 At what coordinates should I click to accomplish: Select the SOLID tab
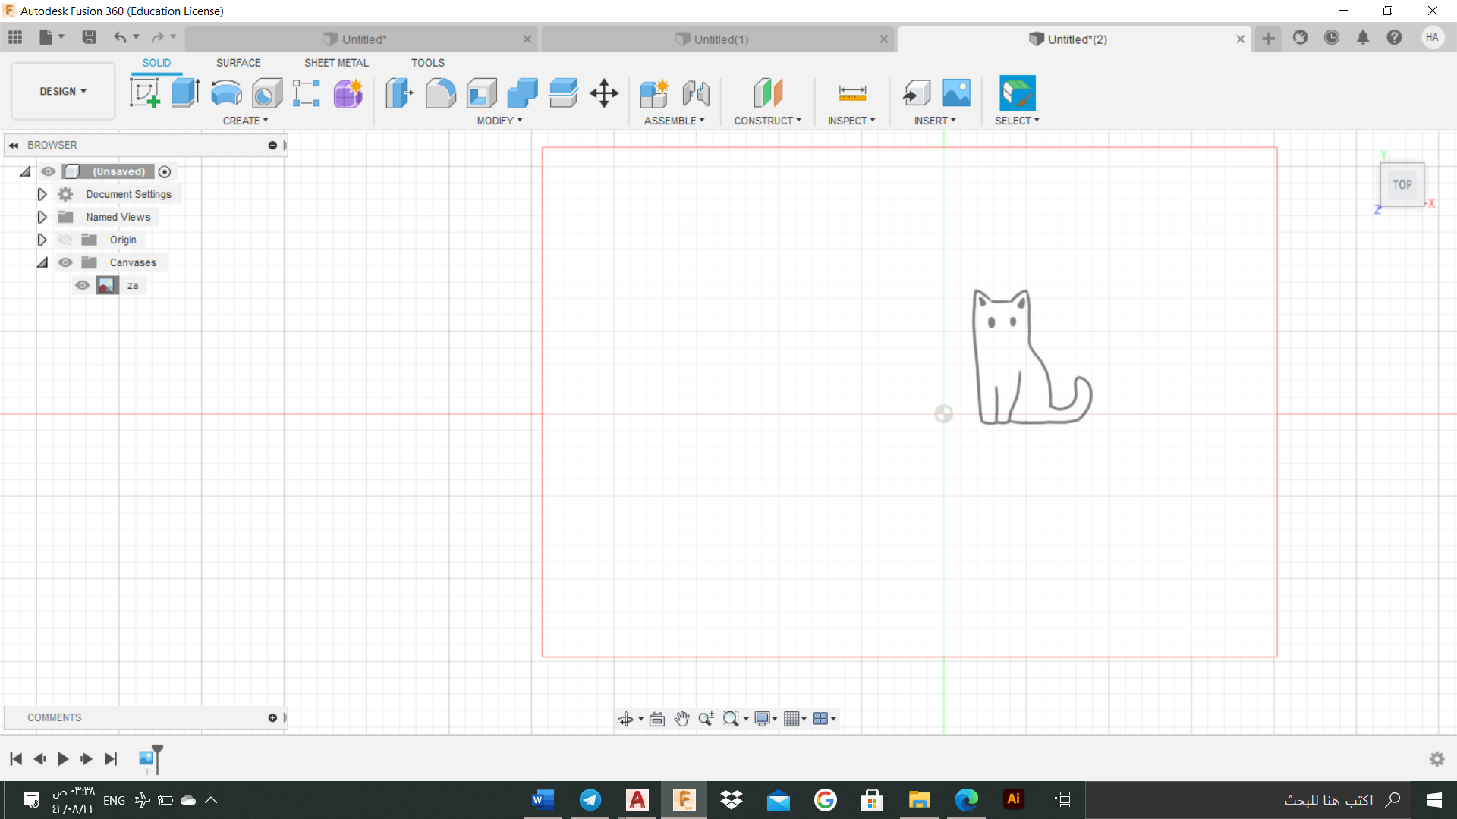(156, 63)
